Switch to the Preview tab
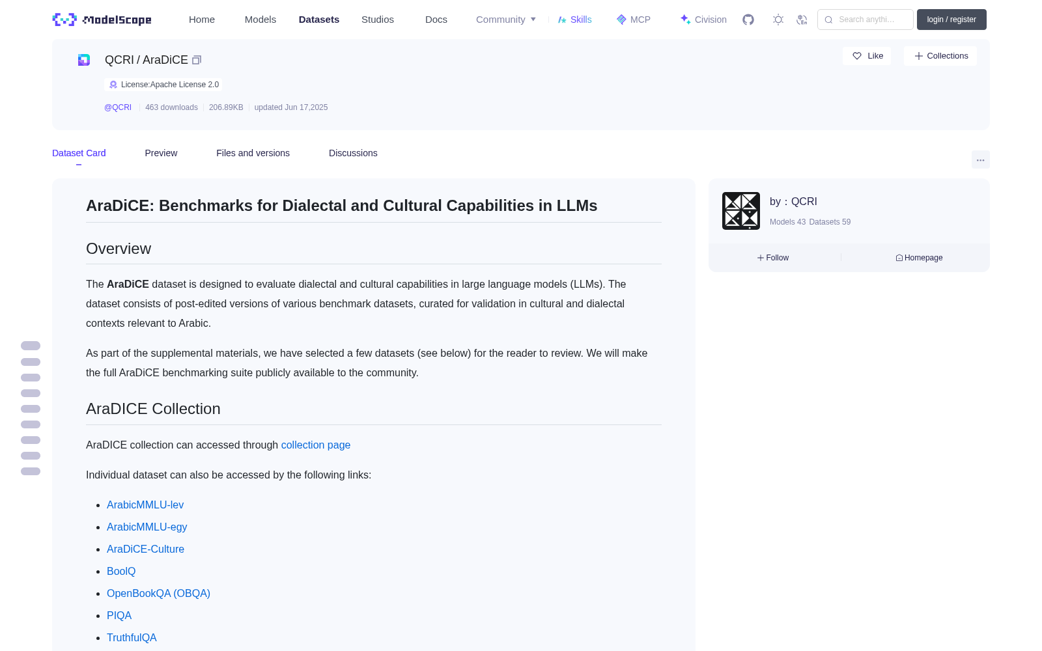Viewport: 1042px width, 651px height. pyautogui.click(x=161, y=153)
